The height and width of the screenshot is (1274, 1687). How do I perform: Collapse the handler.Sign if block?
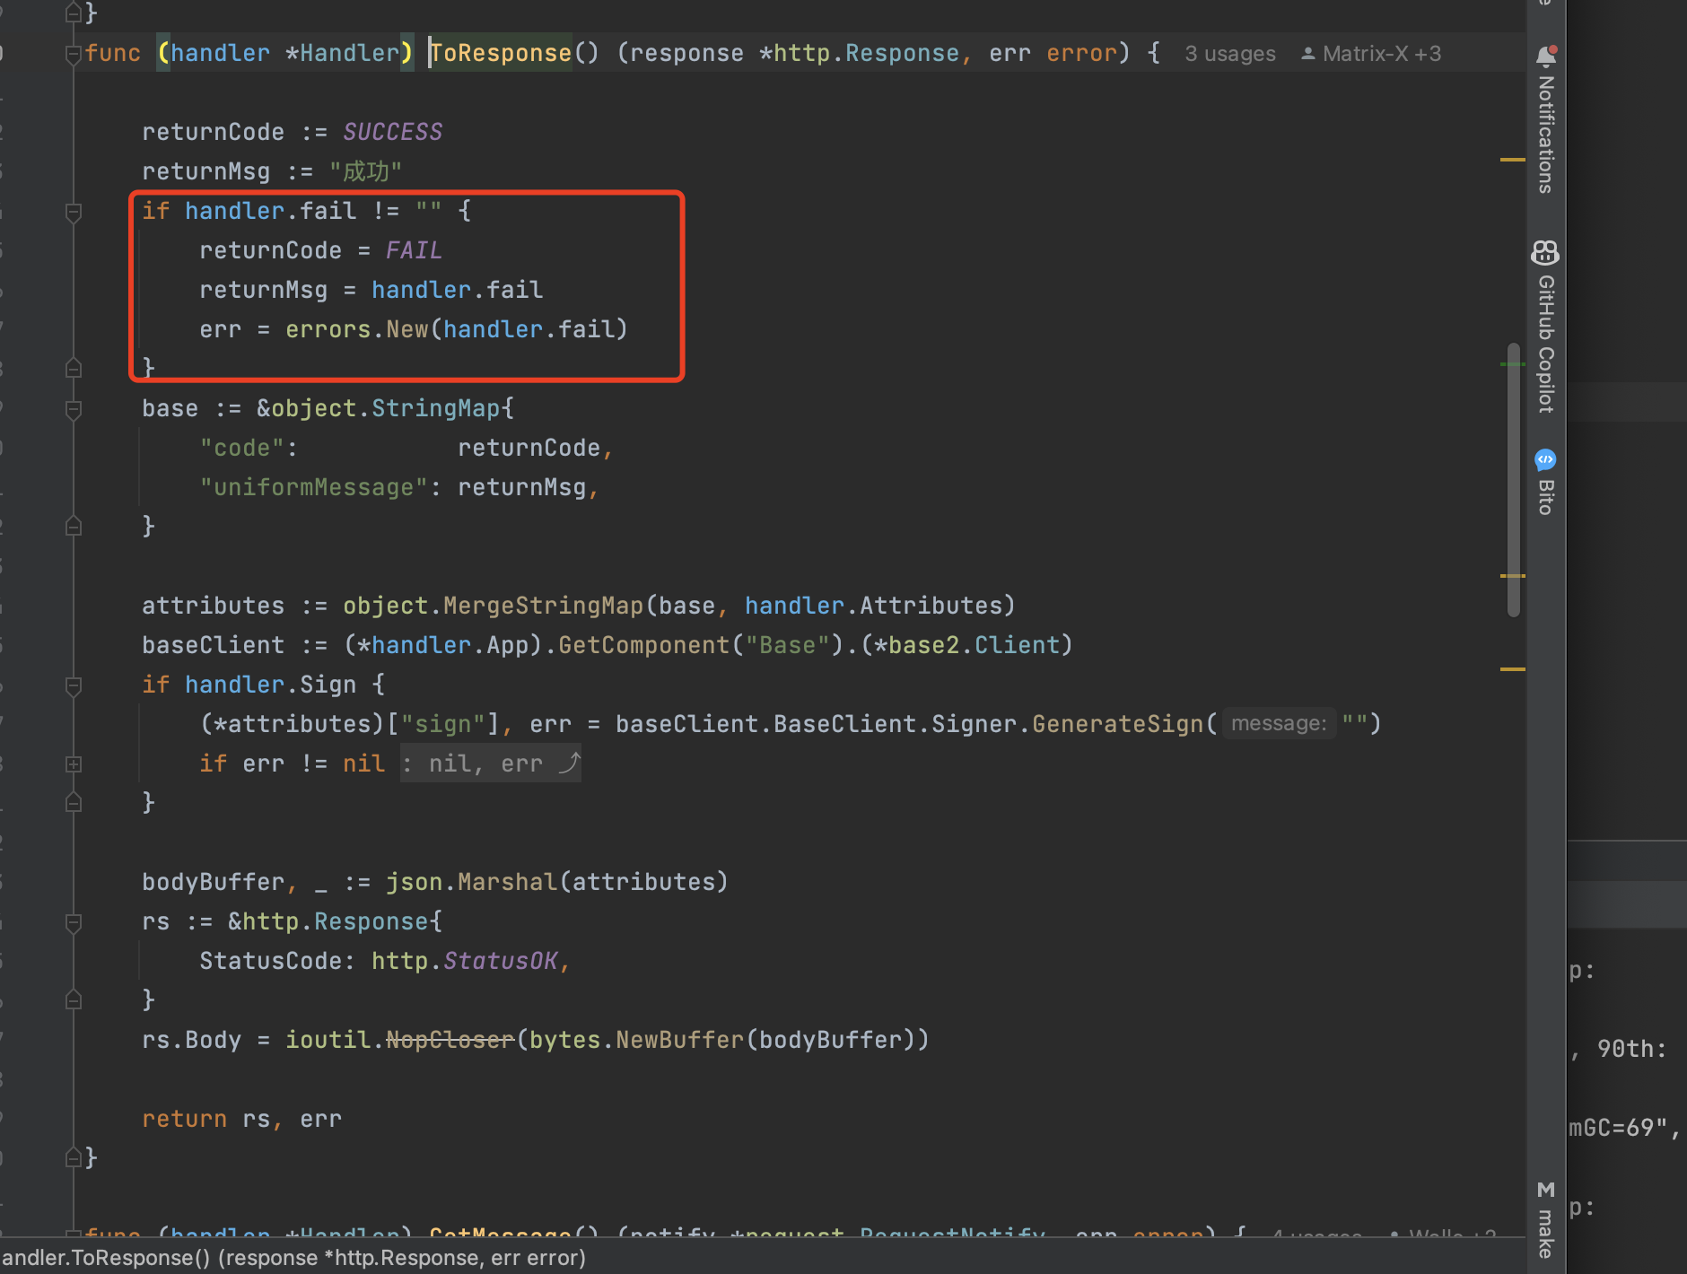(74, 685)
